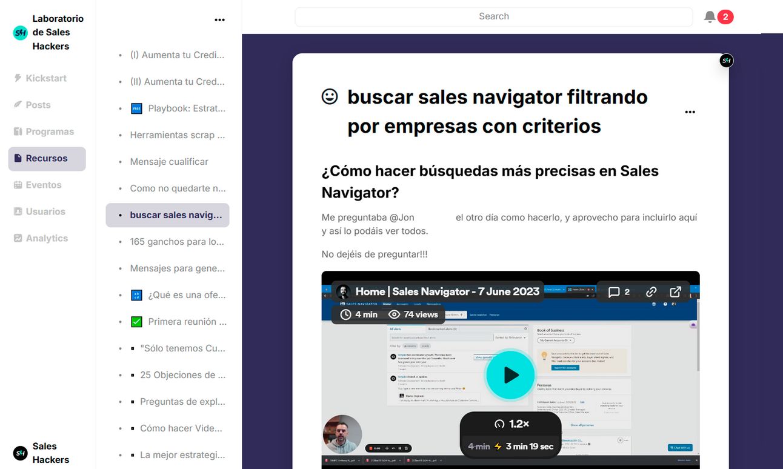The height and width of the screenshot is (469, 783).
Task: Open '(II) Aumenta tu Cred...' resource
Action: click(177, 82)
